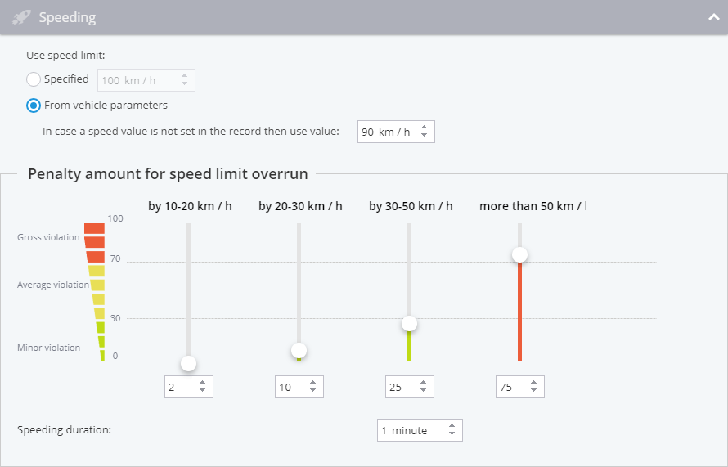
Task: Click the 100 km/h specified input
Action: pos(146,80)
